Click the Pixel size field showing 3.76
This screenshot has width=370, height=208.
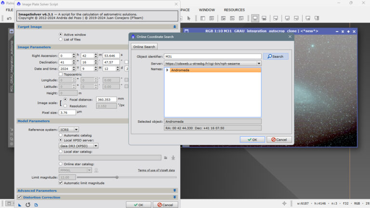(x=67, y=113)
